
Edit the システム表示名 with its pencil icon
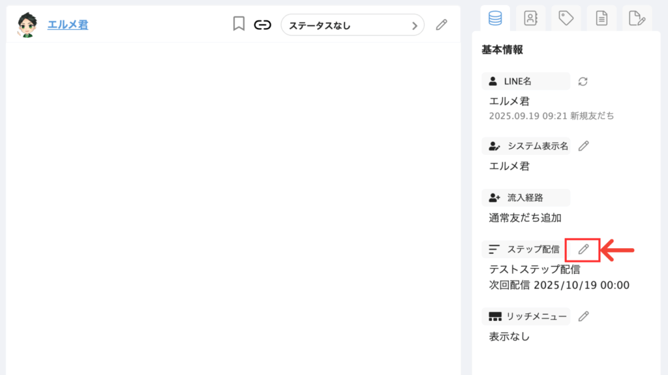[x=584, y=146]
